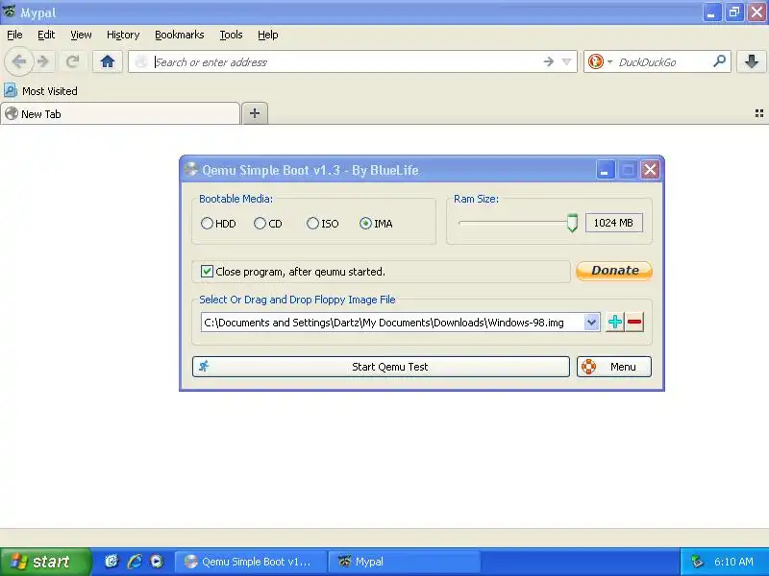Viewport: 769px width, 576px height.
Task: Open the Mypal downloads arrow button
Action: coord(752,61)
